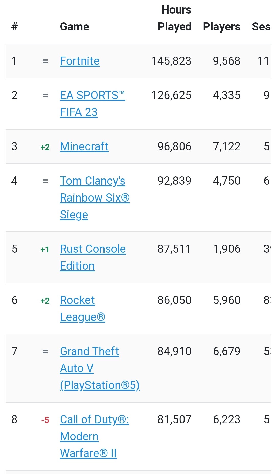Image resolution: width=276 pixels, height=474 pixels.
Task: Click the 7,122 players value for Minecraft
Action: coord(227,146)
